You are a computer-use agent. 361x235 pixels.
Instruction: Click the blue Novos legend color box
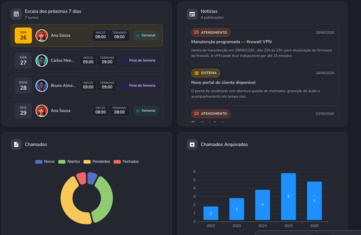click(39, 162)
